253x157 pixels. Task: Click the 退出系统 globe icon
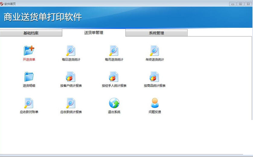(x=114, y=103)
